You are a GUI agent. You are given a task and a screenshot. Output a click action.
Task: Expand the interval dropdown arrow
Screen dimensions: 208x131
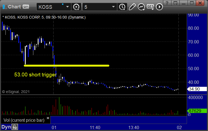[x=113, y=7]
